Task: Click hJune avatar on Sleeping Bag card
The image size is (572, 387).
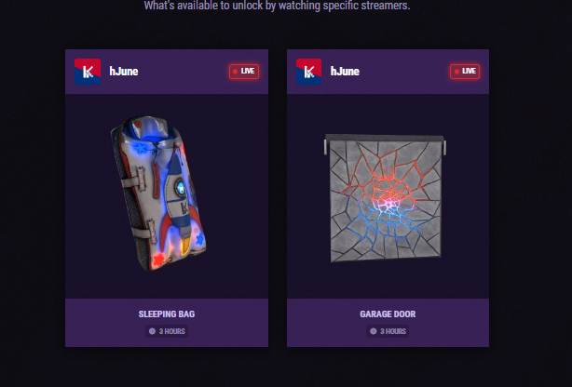Action: [88, 72]
